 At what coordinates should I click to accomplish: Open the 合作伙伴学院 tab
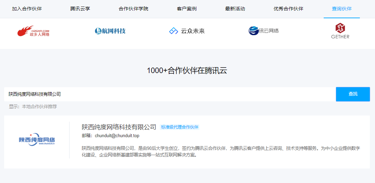[134, 9]
